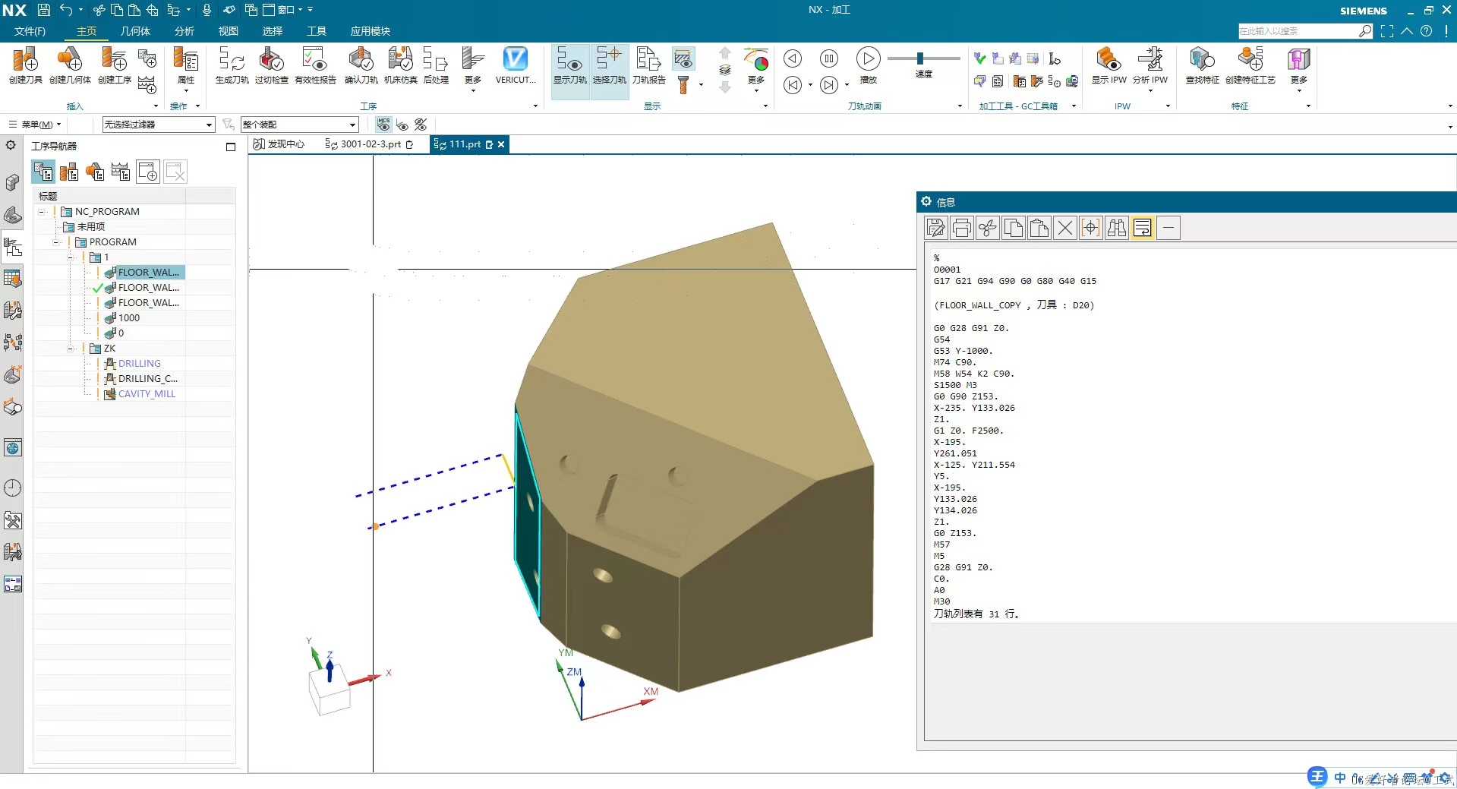The width and height of the screenshot is (1457, 789).
Task: Click the IME 中 language indicator in tray
Action: click(x=1340, y=778)
